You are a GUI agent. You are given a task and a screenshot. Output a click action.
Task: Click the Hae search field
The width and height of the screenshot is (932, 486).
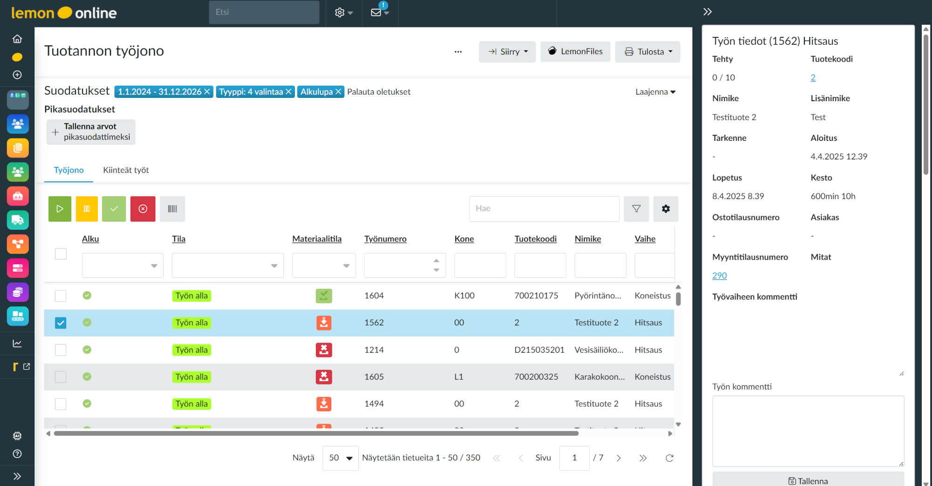544,209
